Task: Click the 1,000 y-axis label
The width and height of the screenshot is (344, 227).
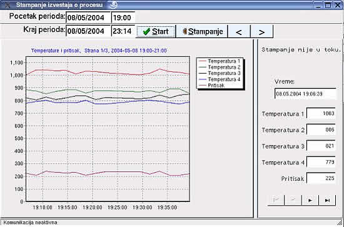Action: 16,75
